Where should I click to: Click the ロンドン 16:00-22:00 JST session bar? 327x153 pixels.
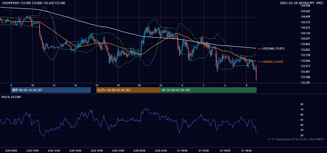[x=128, y=90]
